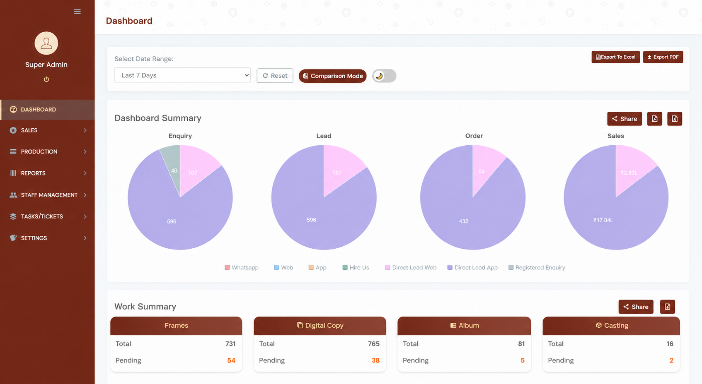Image resolution: width=702 pixels, height=384 pixels.
Task: Expand the Production sidebar menu
Action: point(47,152)
